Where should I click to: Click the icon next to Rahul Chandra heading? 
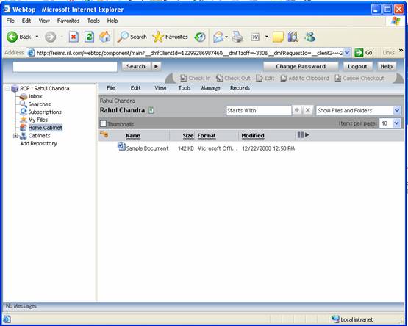[151, 110]
